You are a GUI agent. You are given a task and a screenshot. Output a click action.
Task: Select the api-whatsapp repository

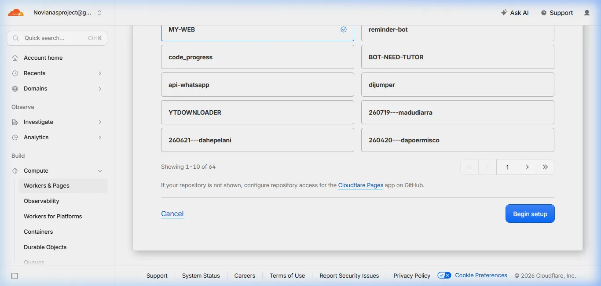point(257,84)
